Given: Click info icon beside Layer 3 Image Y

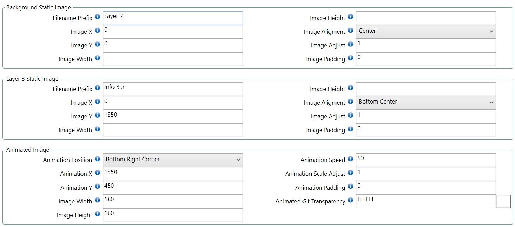Looking at the screenshot, I should 98,115.
